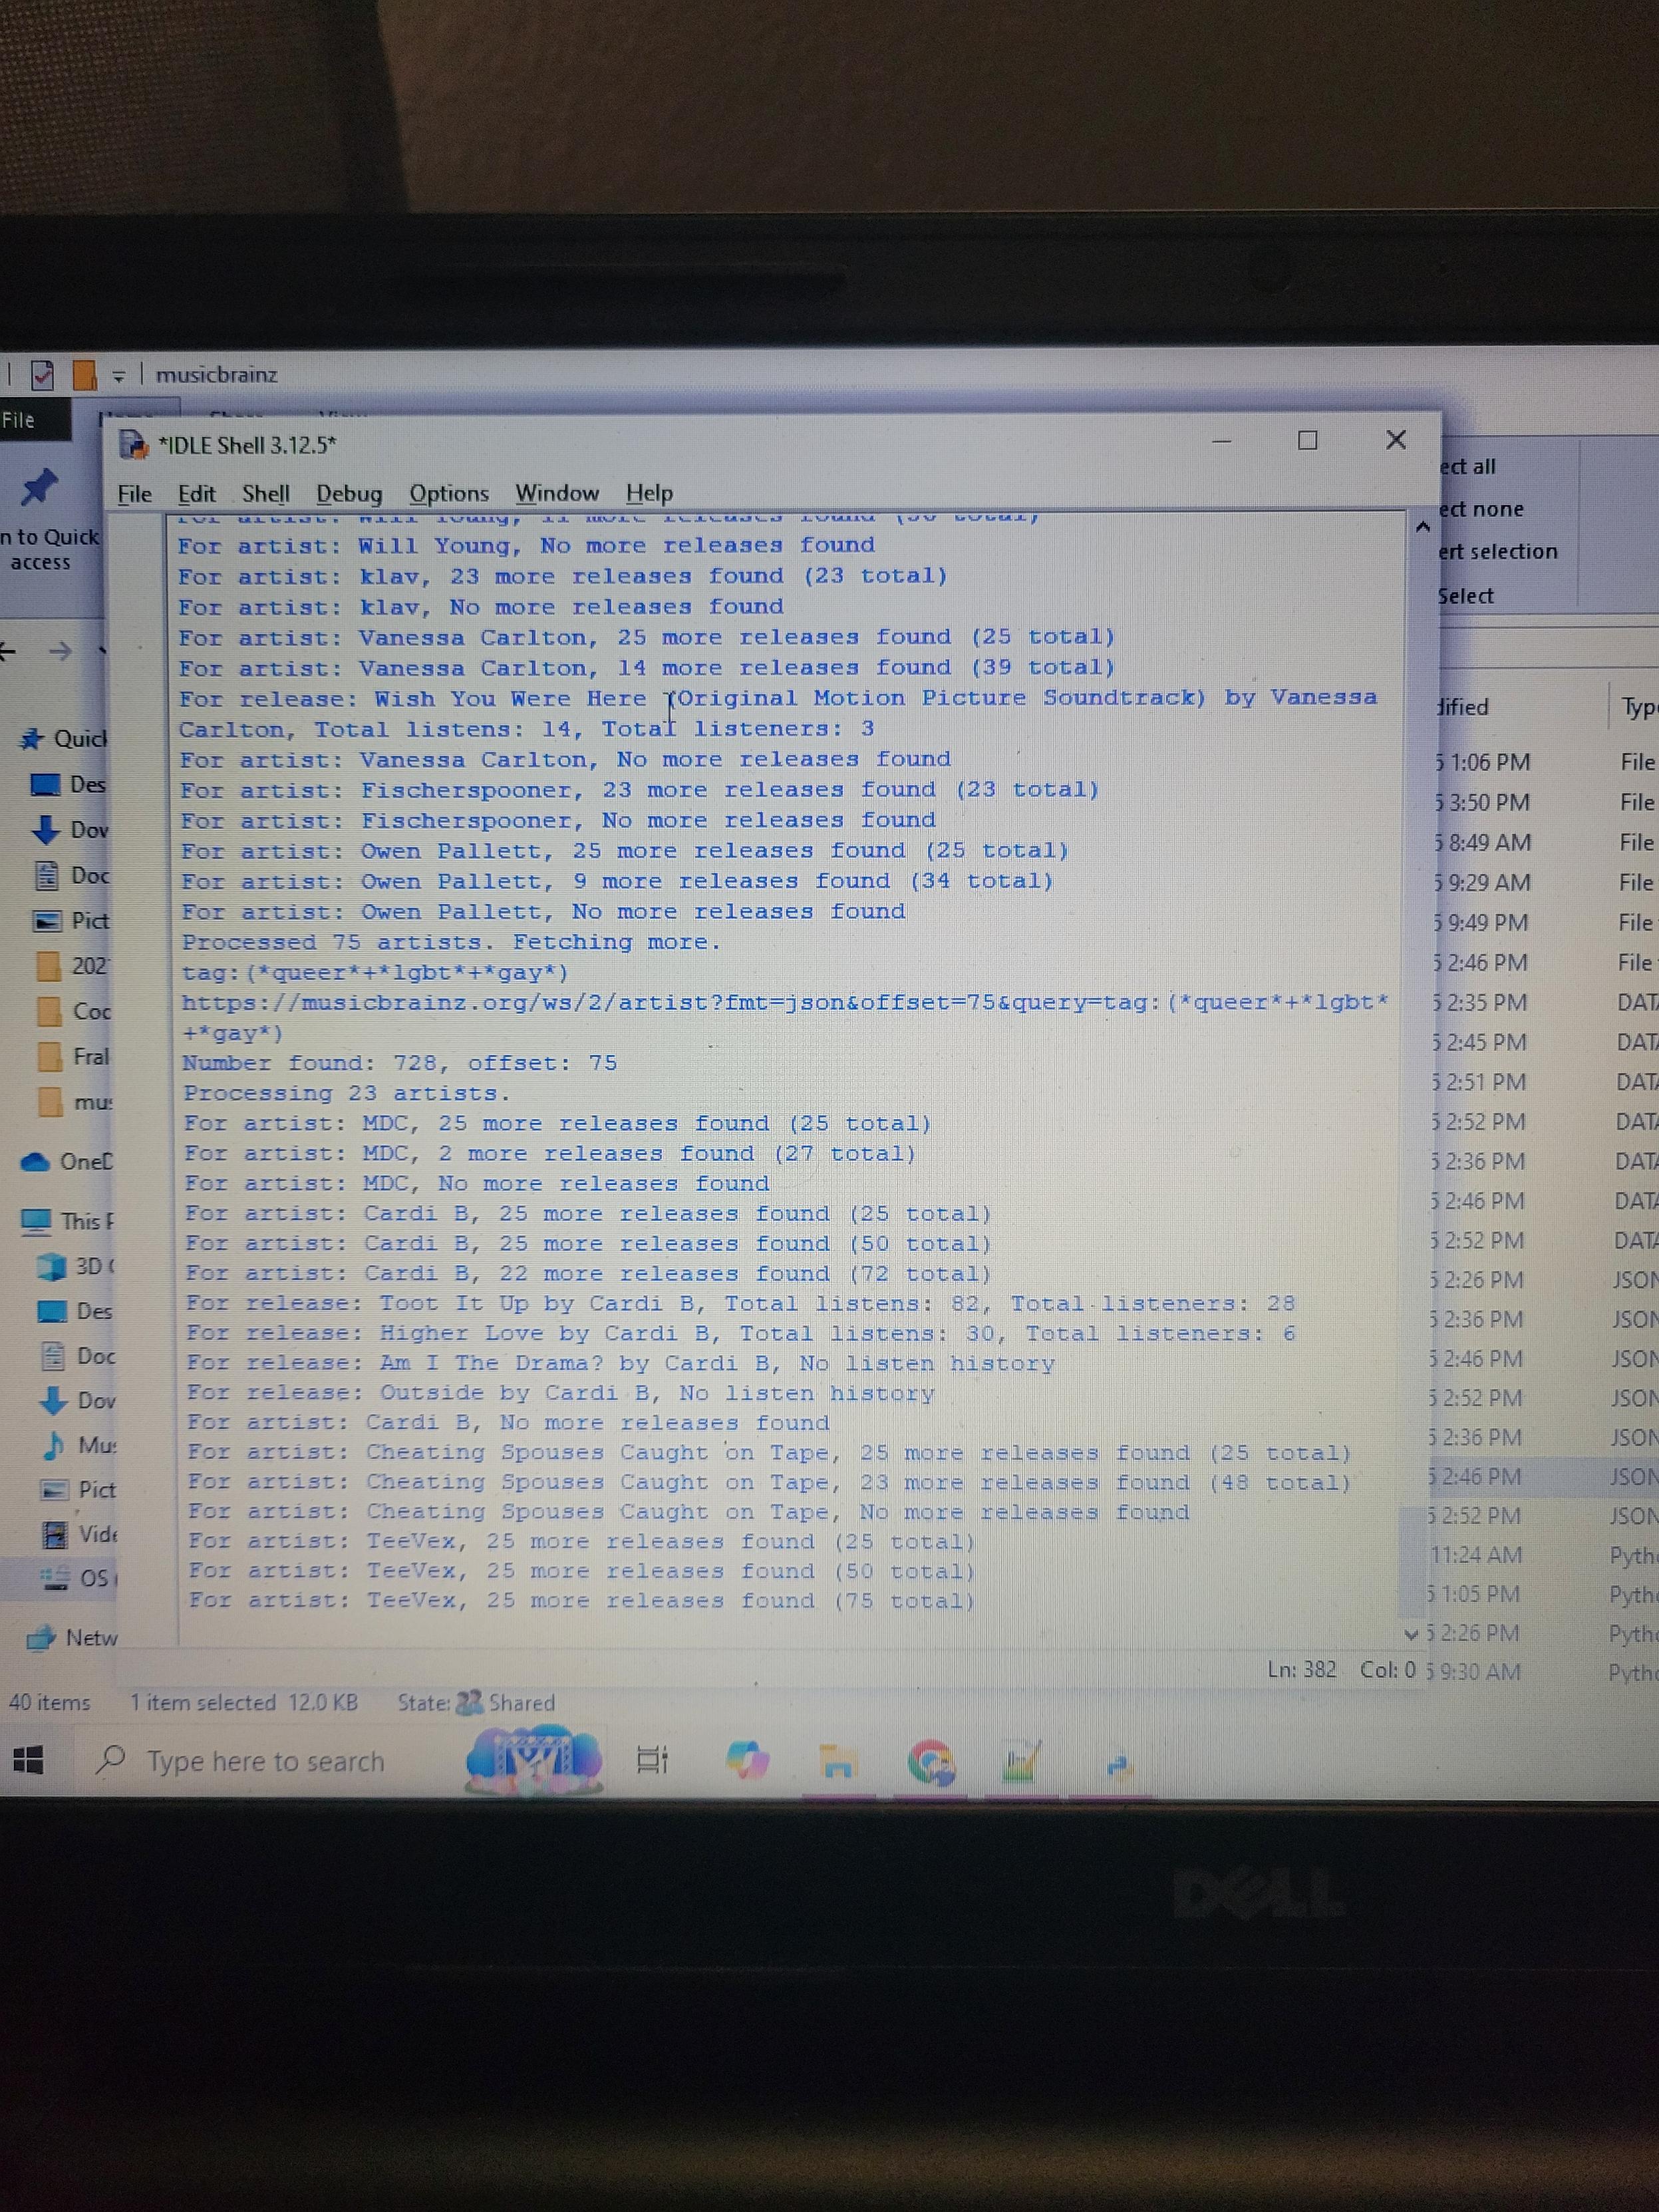Open the OneDrive item in navigation pane

[66, 1161]
